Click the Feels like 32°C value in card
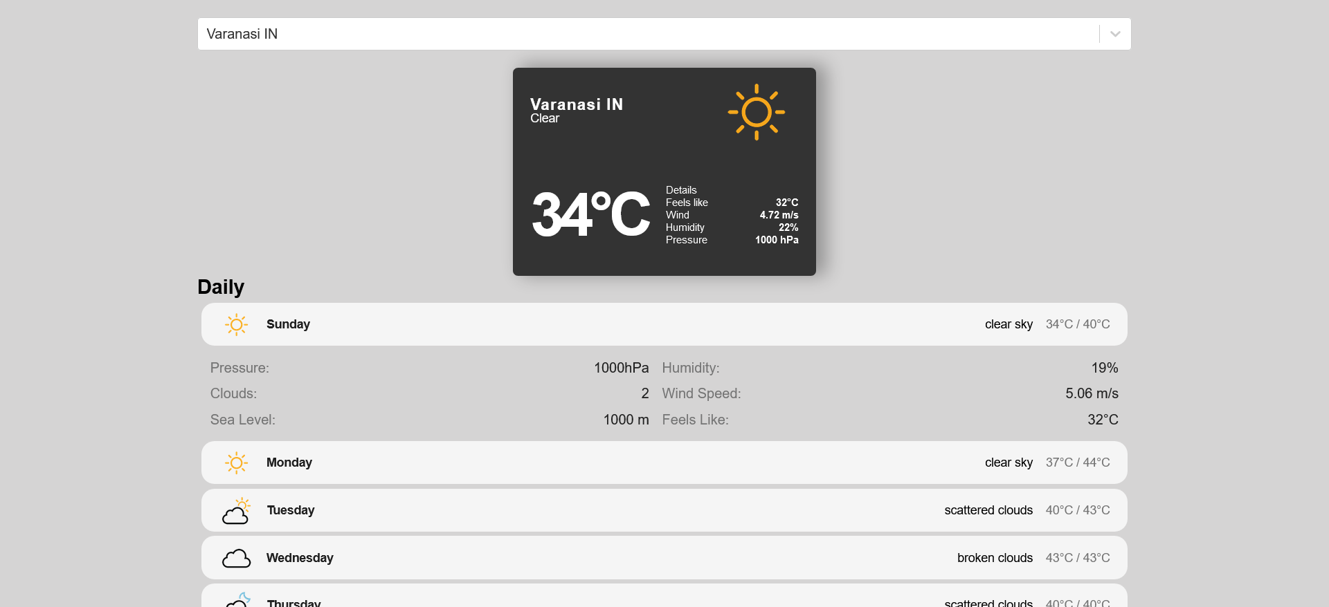1329x607 pixels. tap(787, 203)
